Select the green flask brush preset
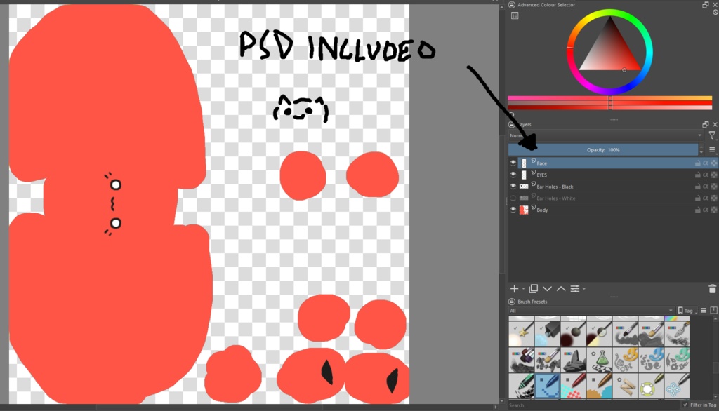This screenshot has width=719, height=411. point(599,360)
